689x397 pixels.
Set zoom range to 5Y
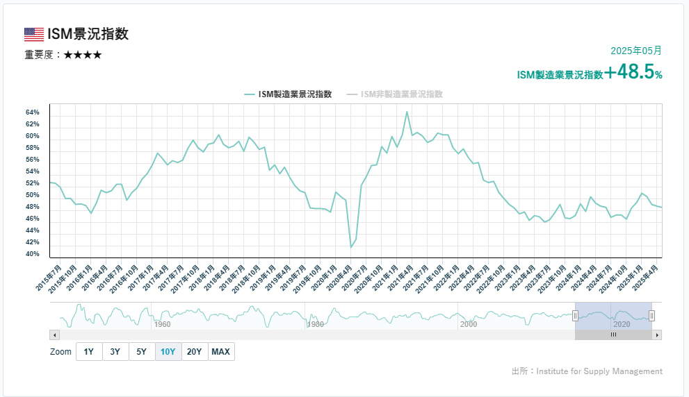(x=142, y=352)
